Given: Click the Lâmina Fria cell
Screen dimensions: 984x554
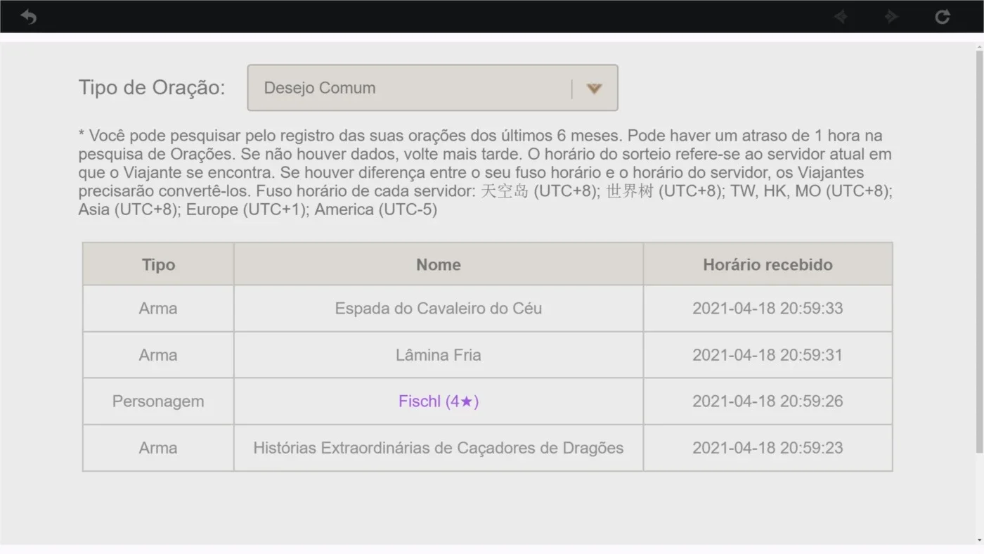Looking at the screenshot, I should [439, 355].
